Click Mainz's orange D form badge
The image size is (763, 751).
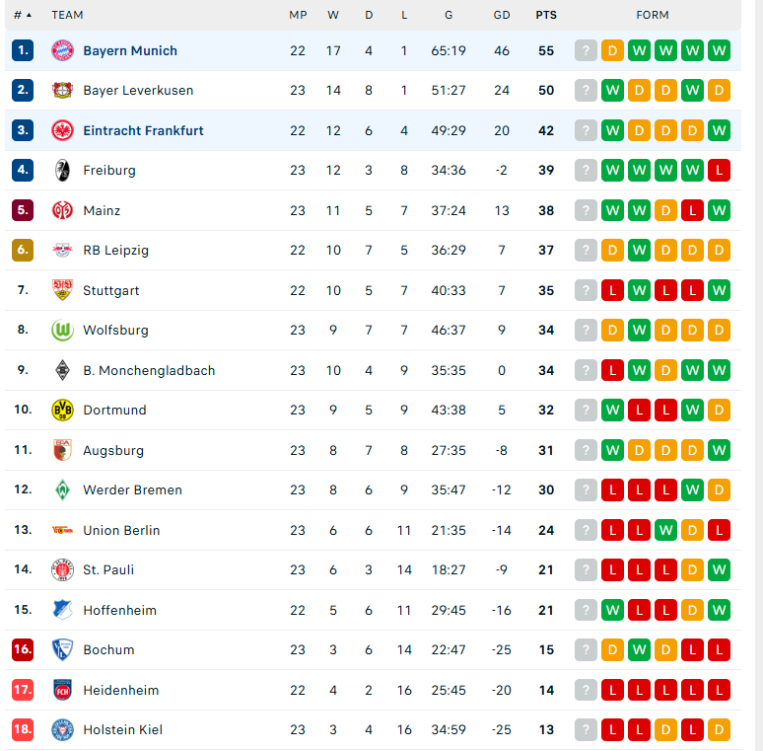[x=665, y=210]
